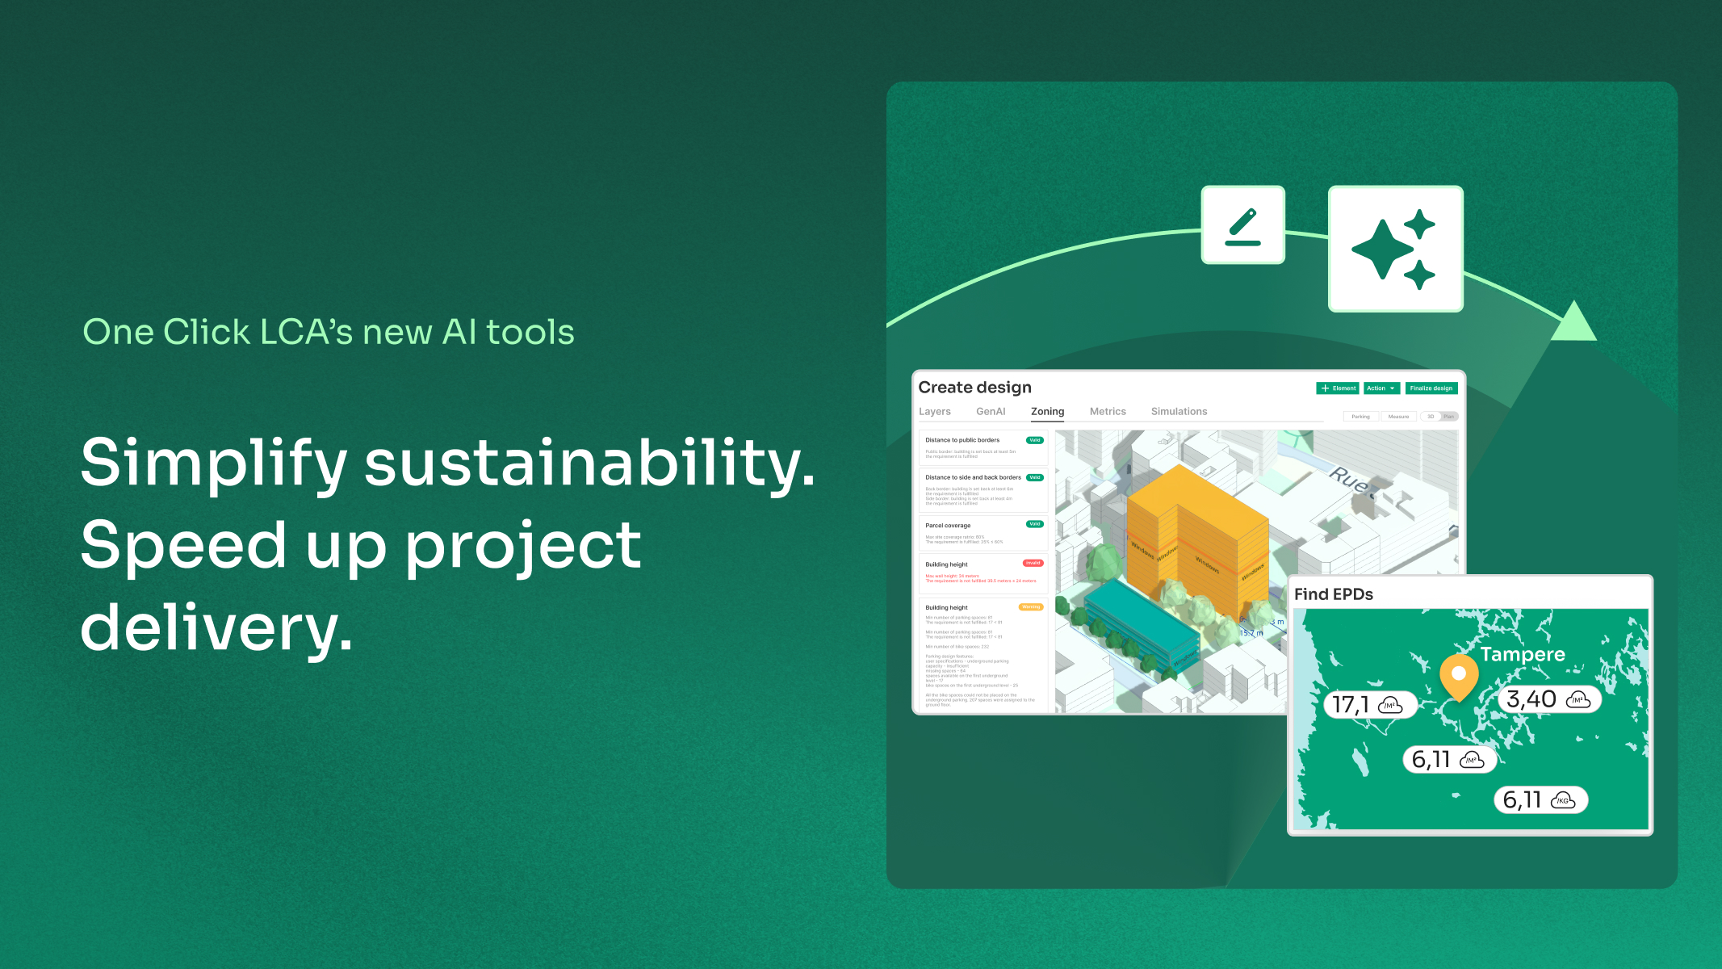Click the Tampere map label

click(x=1523, y=655)
